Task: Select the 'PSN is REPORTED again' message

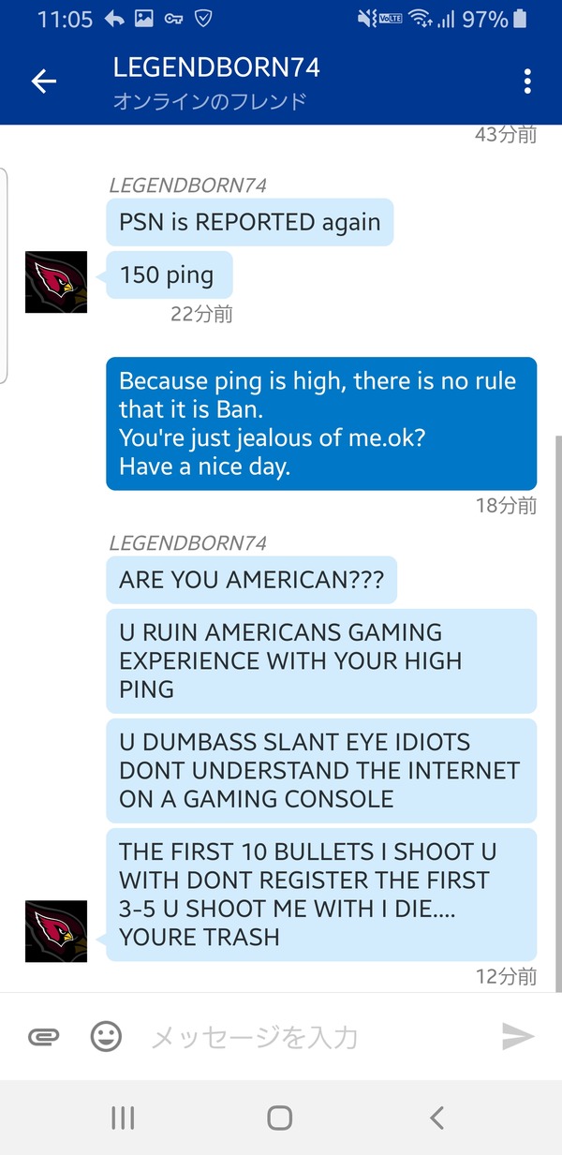Action: pyautogui.click(x=250, y=223)
